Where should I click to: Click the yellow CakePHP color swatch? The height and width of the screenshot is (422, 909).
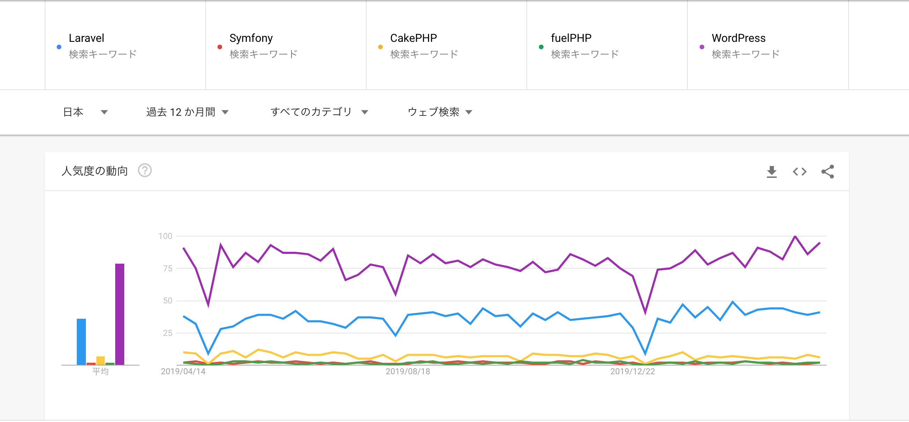[x=380, y=46]
